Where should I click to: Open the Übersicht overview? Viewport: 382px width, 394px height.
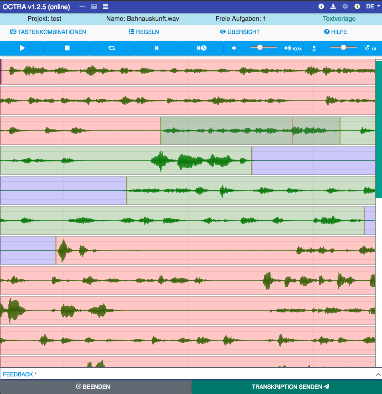(x=240, y=32)
